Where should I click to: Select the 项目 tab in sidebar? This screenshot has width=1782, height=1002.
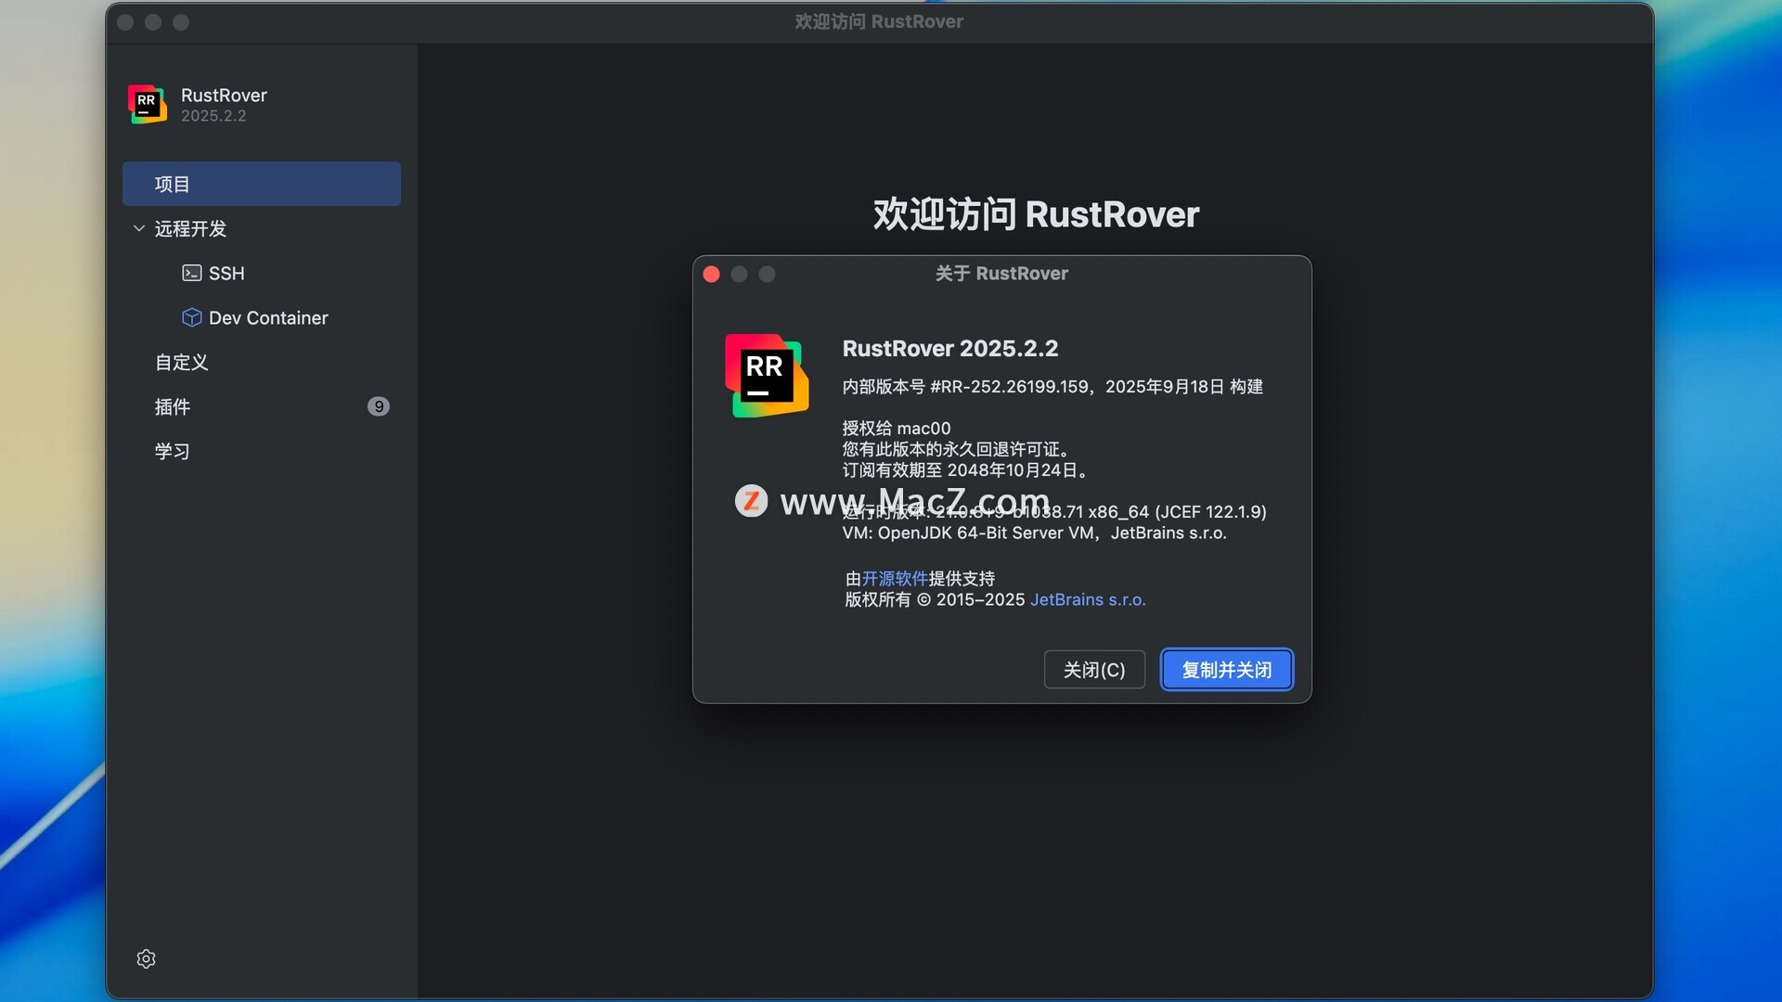pos(261,184)
